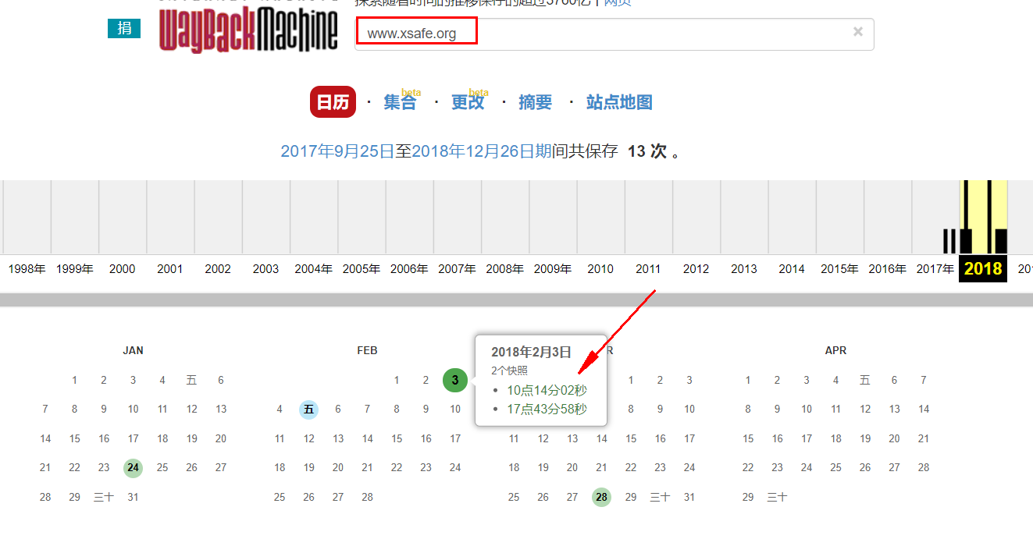Select year 2018 in timeline
The width and height of the screenshot is (1033, 539).
[x=983, y=269]
